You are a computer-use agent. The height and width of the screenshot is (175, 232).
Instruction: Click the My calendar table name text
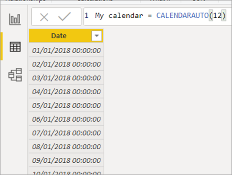(x=119, y=16)
